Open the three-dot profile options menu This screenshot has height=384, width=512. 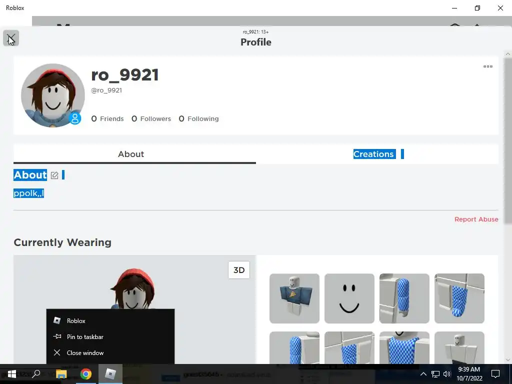coord(488,66)
